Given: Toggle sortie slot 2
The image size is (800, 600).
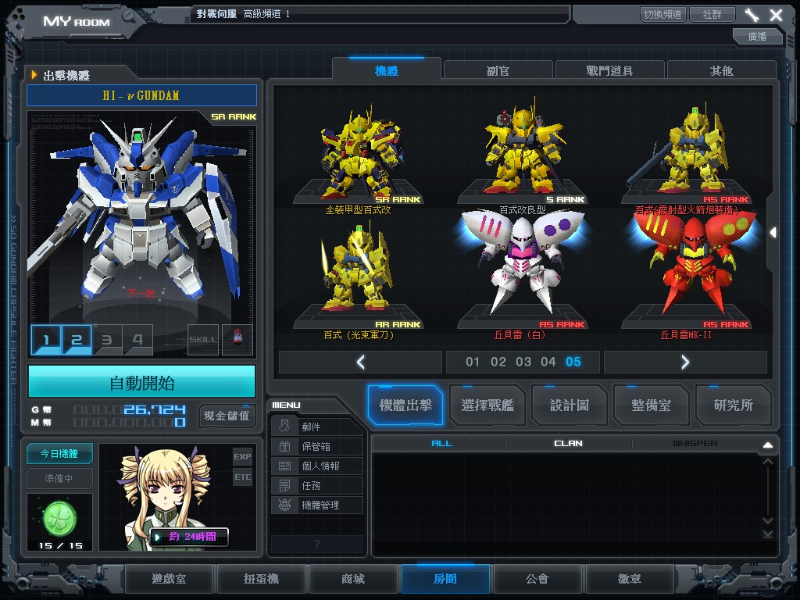Looking at the screenshot, I should coord(77,340).
